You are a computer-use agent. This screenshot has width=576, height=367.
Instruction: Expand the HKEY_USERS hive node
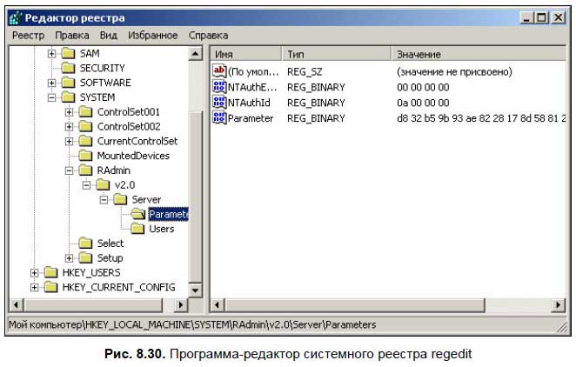point(35,272)
